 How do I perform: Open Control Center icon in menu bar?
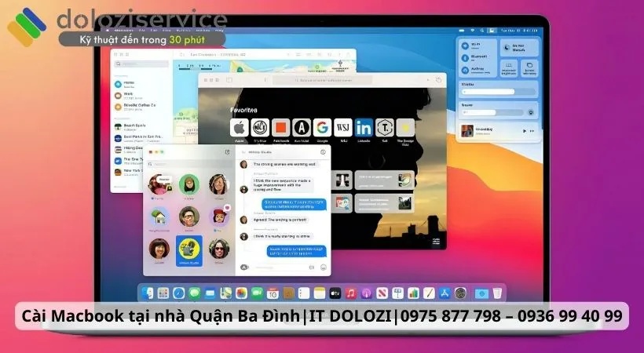[x=492, y=31]
